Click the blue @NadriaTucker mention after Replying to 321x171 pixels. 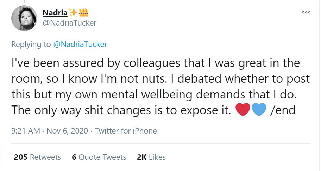[x=80, y=44]
